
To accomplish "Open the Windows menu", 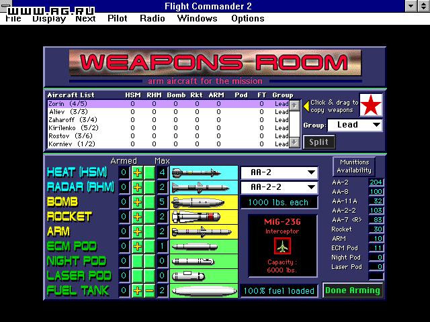I will tap(197, 19).
